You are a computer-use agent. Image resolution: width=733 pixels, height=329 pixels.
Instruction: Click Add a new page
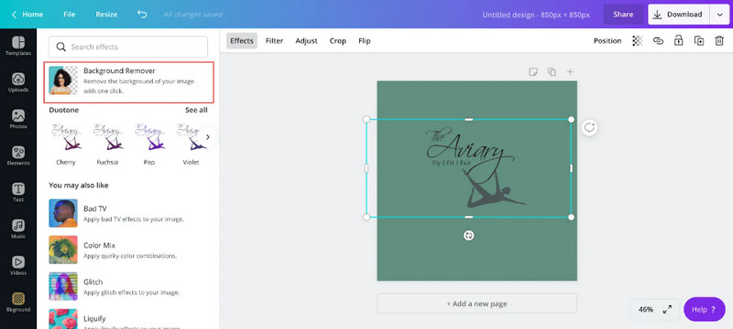[x=476, y=303]
